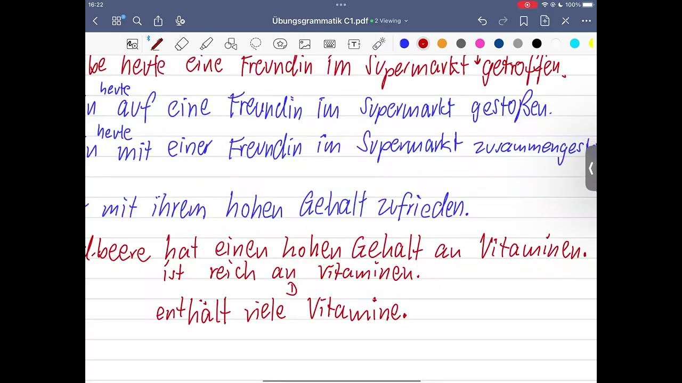This screenshot has height=383, width=682.
Task: Choose the dark gray pen color
Action: click(x=461, y=44)
